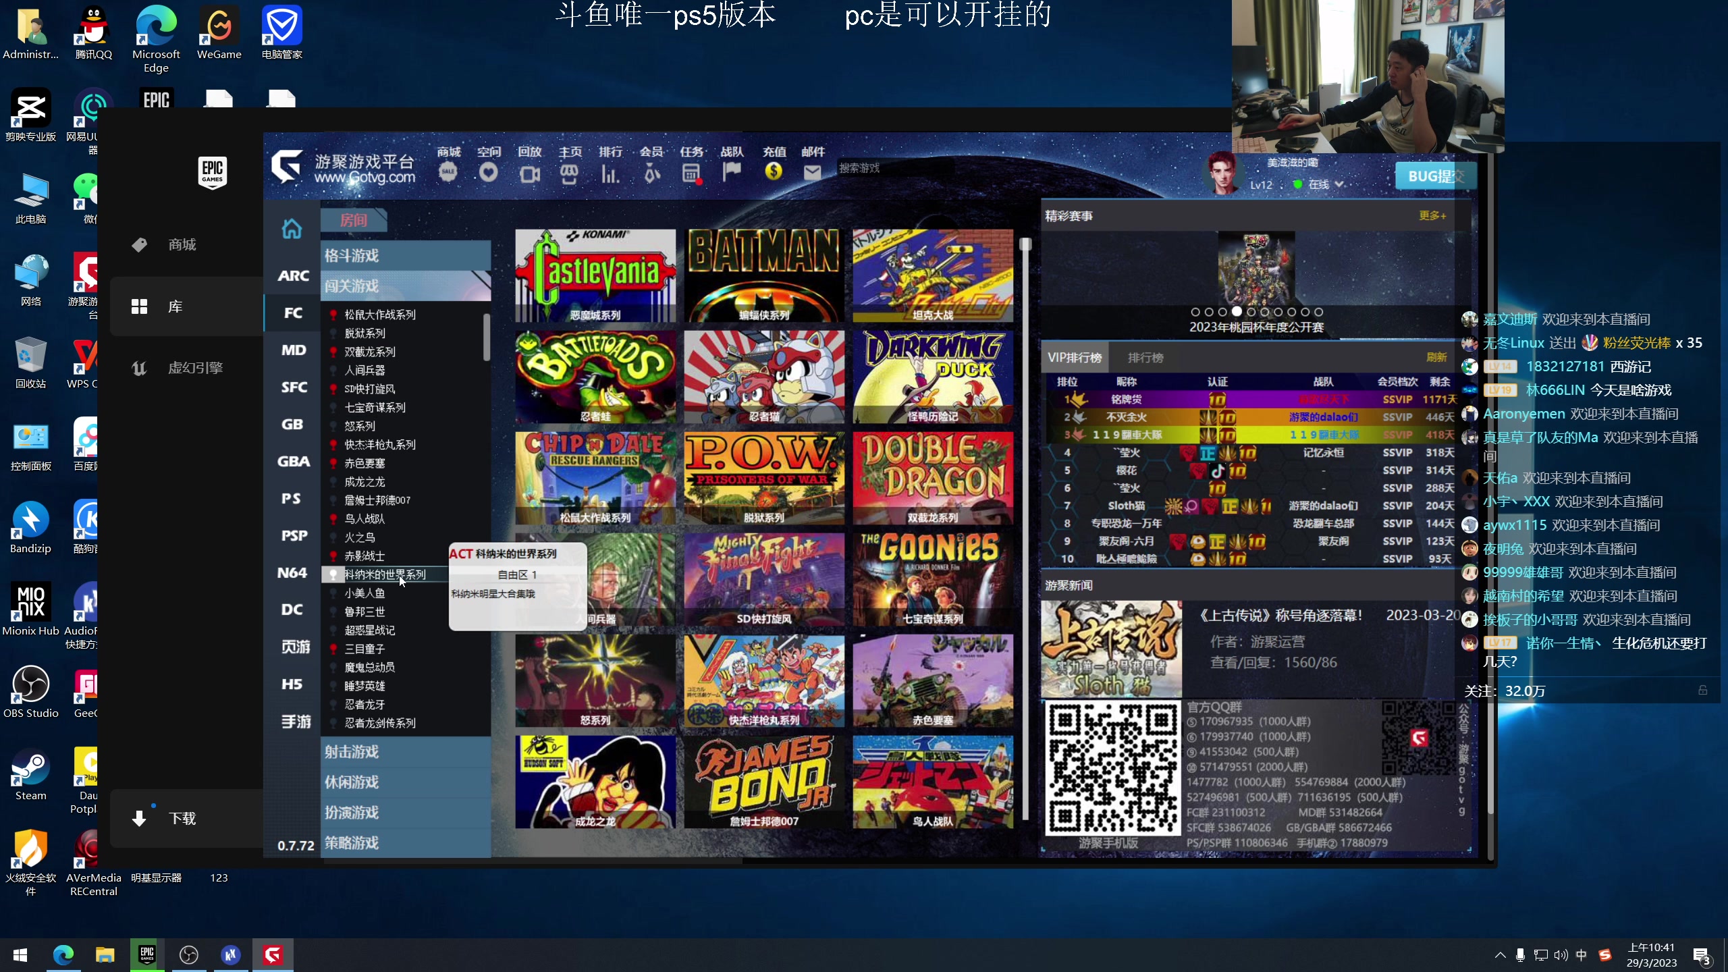Click the game list scrollbar beside 松鼠大作战系列
The width and height of the screenshot is (1728, 972).
487,337
